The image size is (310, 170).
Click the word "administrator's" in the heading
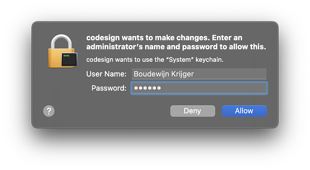[114, 47]
